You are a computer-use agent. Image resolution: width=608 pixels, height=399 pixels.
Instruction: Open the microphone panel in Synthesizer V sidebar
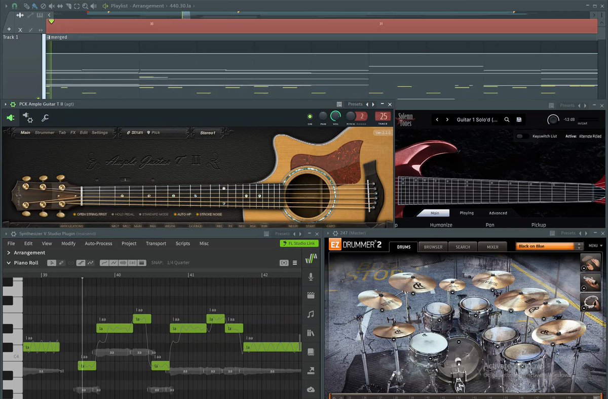click(x=311, y=277)
